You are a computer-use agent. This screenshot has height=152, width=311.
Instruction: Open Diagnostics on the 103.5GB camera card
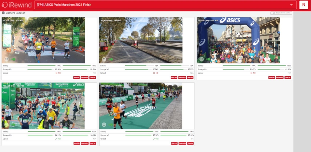(x=85, y=143)
